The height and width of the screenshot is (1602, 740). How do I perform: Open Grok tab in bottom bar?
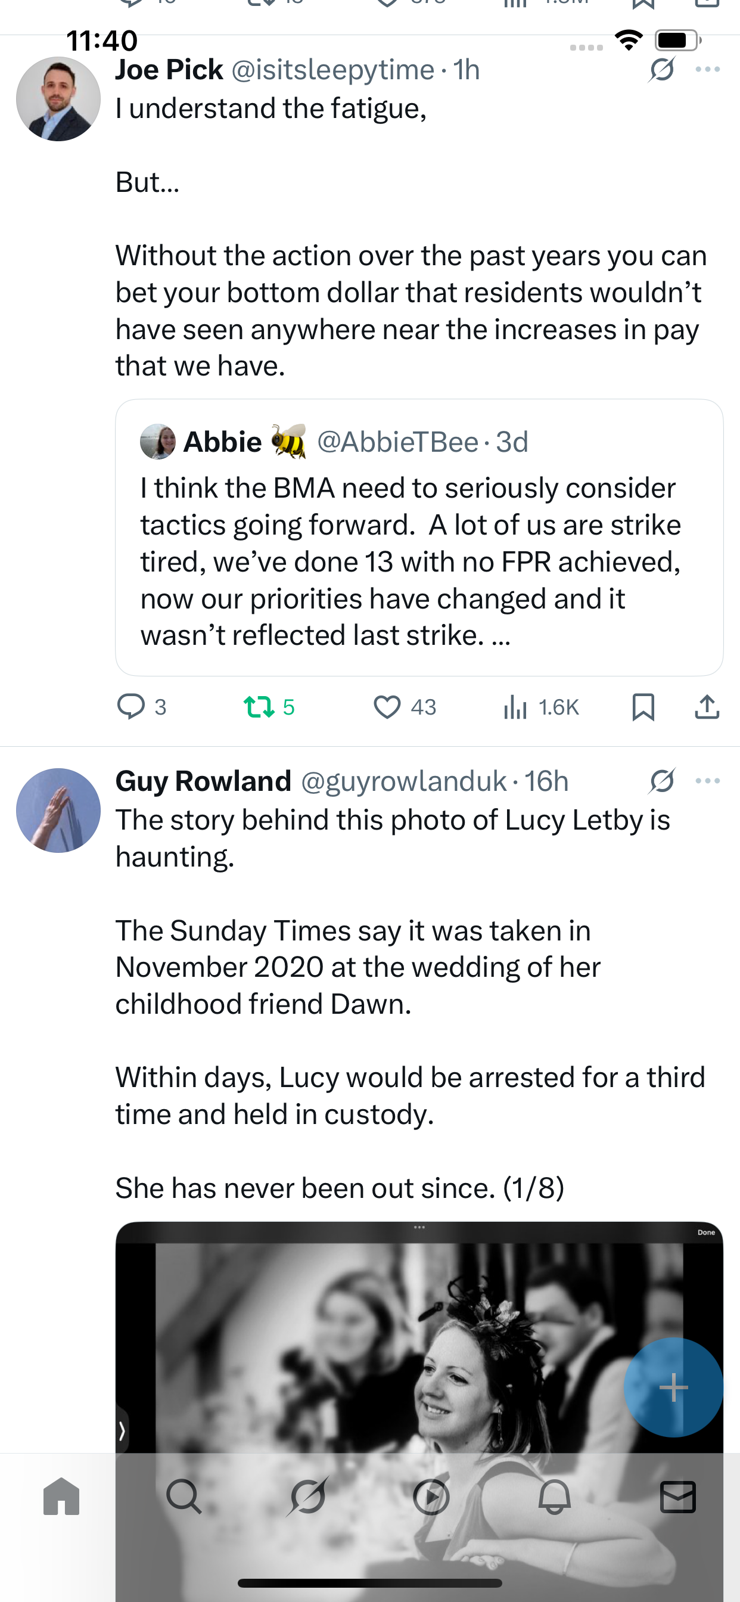(308, 1497)
